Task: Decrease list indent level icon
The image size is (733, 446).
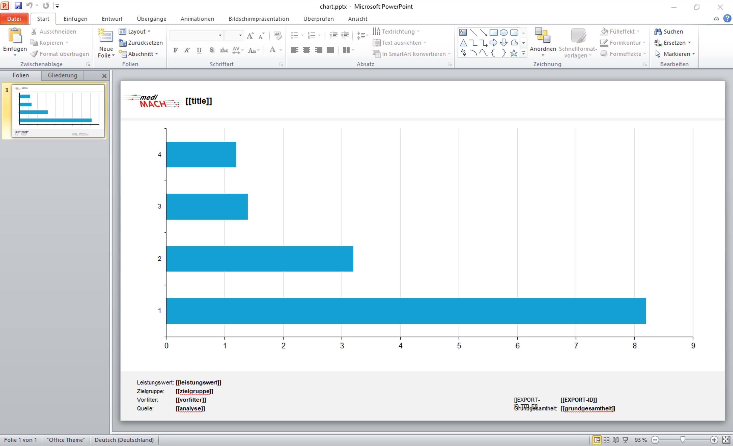Action: [333, 36]
